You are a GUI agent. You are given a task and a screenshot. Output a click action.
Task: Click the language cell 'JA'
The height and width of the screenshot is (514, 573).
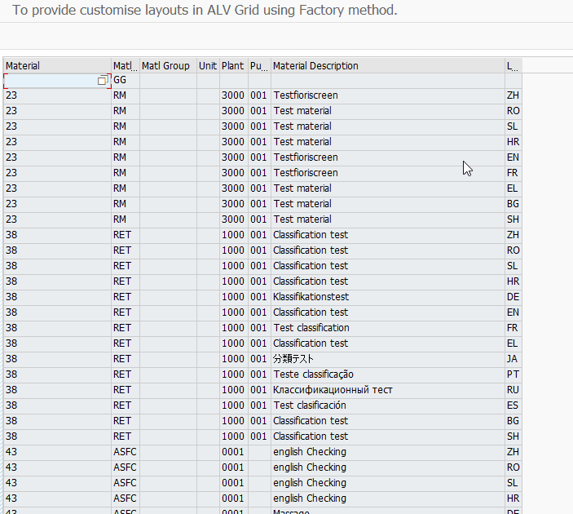513,359
